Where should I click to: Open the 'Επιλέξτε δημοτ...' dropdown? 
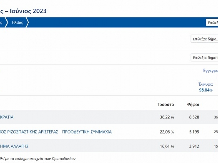(204, 58)
